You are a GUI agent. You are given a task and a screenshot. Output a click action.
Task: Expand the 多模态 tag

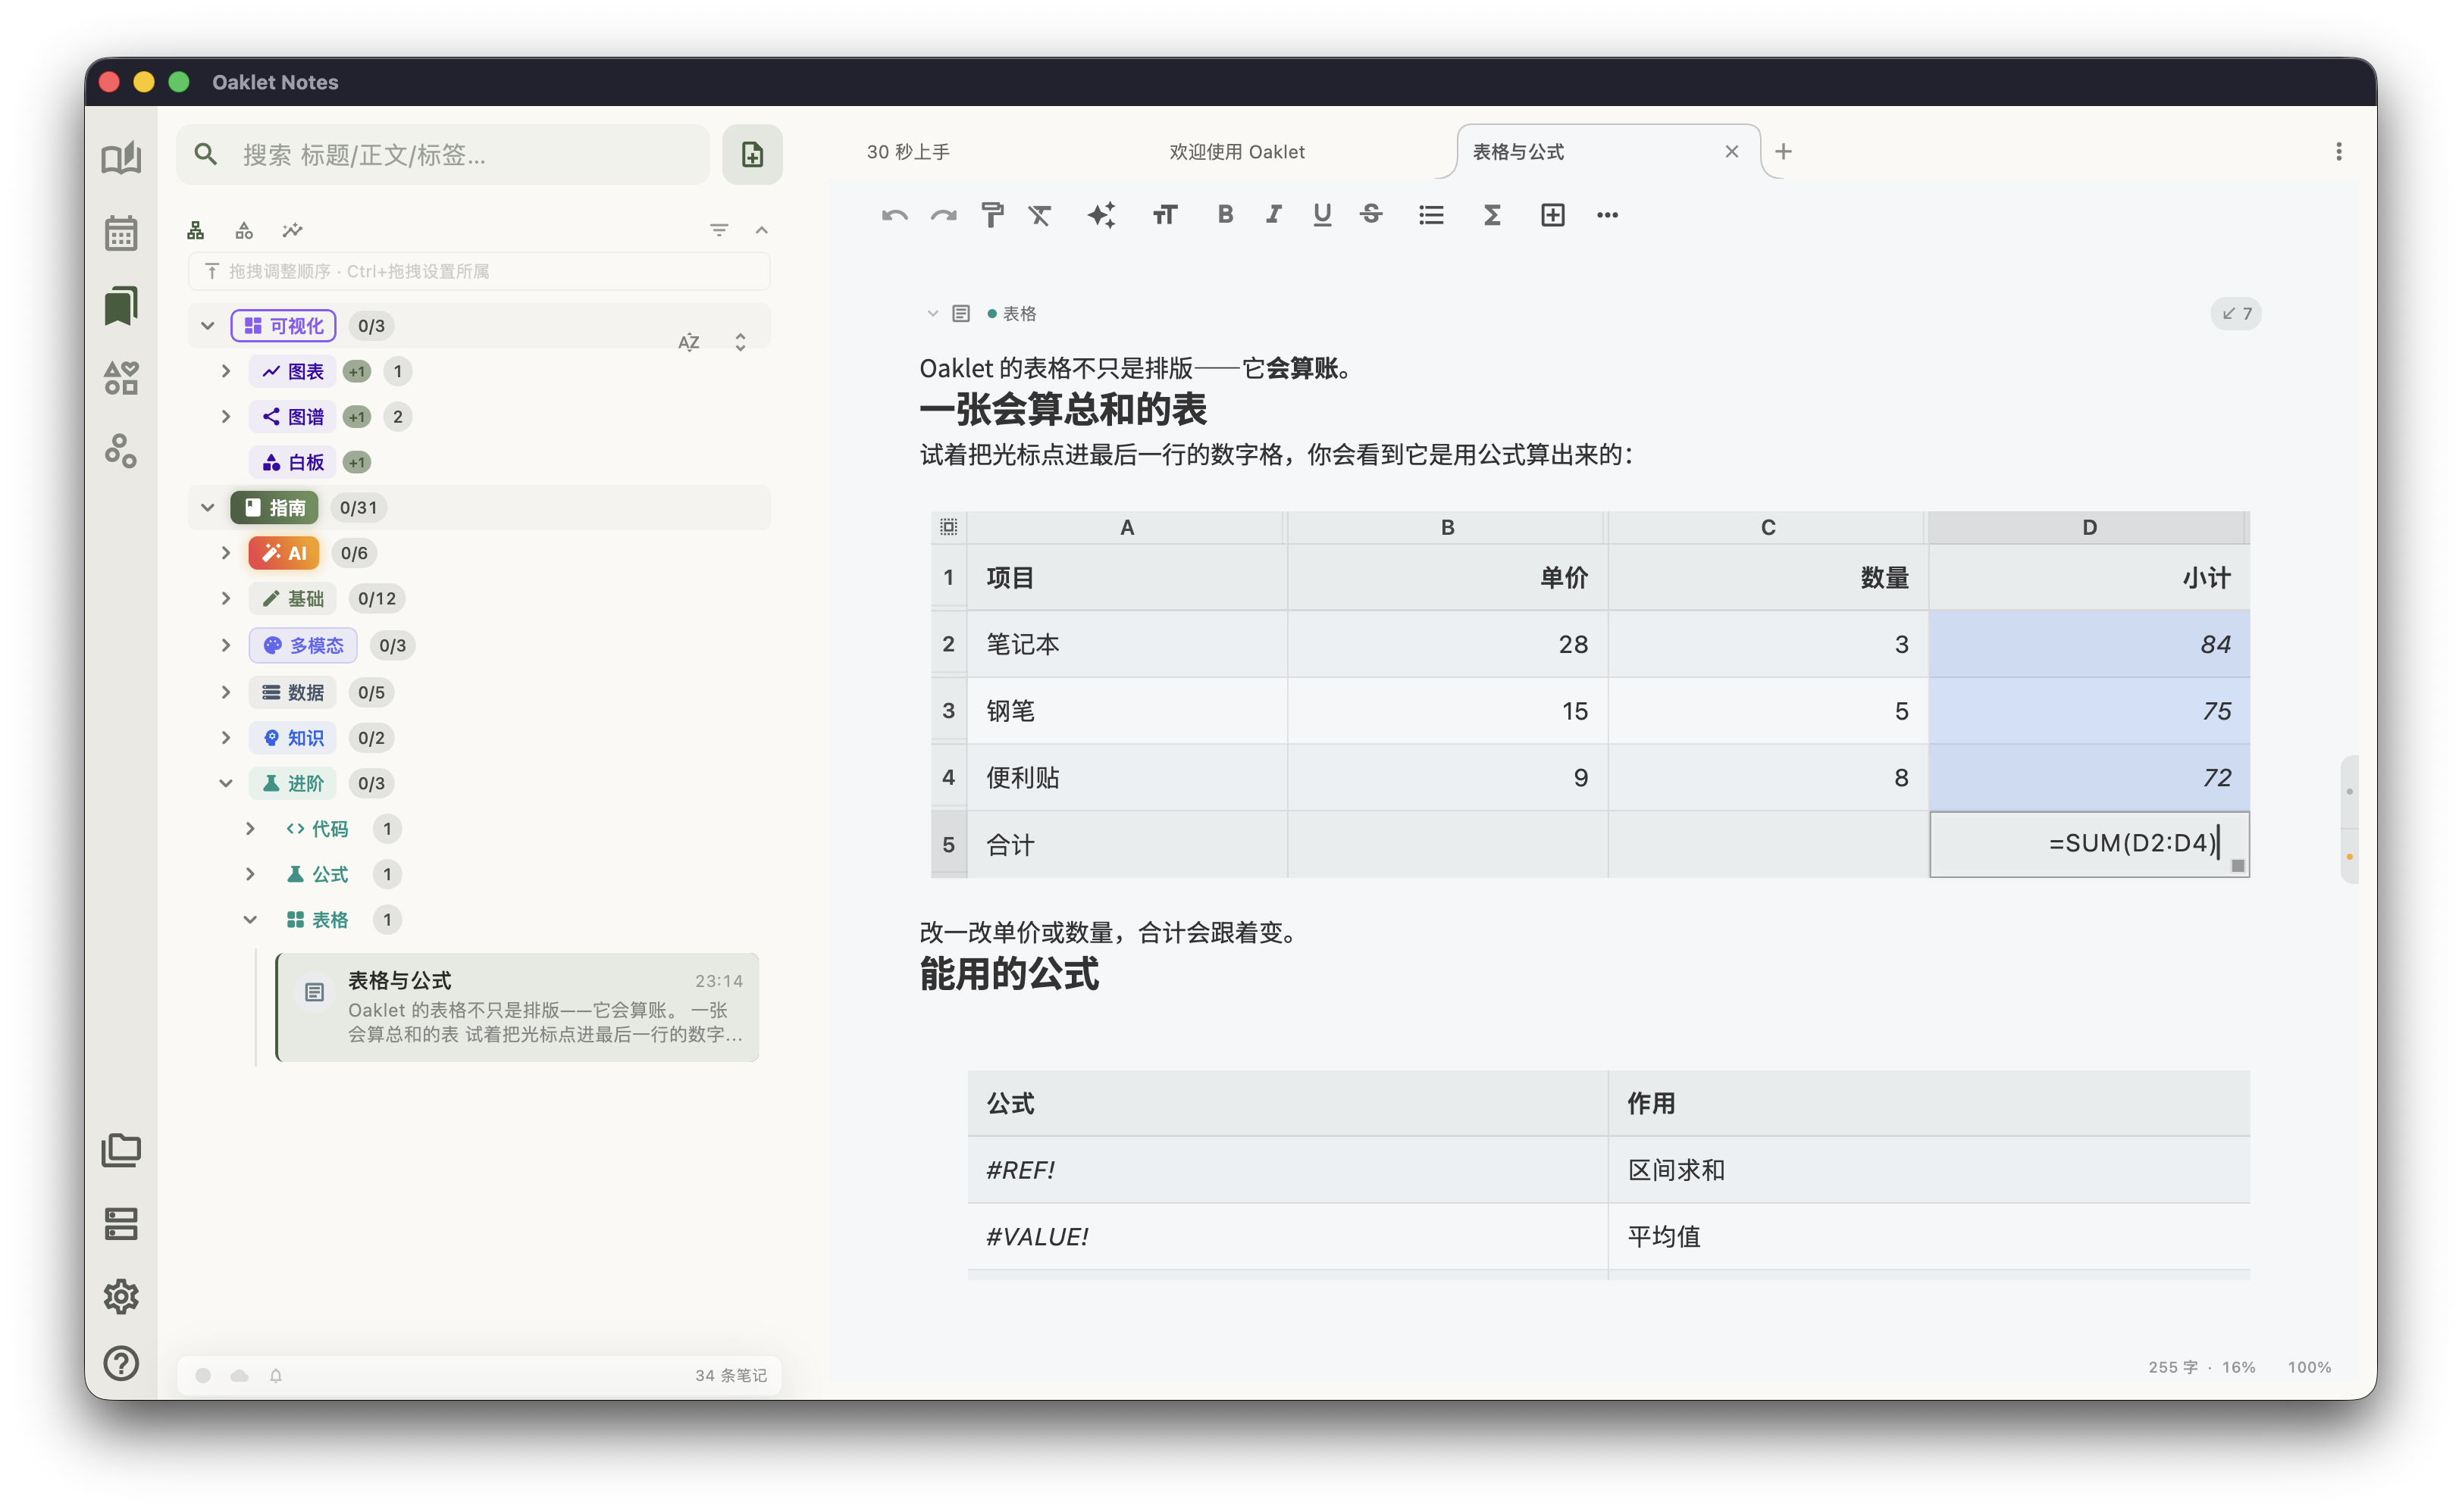pyautogui.click(x=226, y=645)
